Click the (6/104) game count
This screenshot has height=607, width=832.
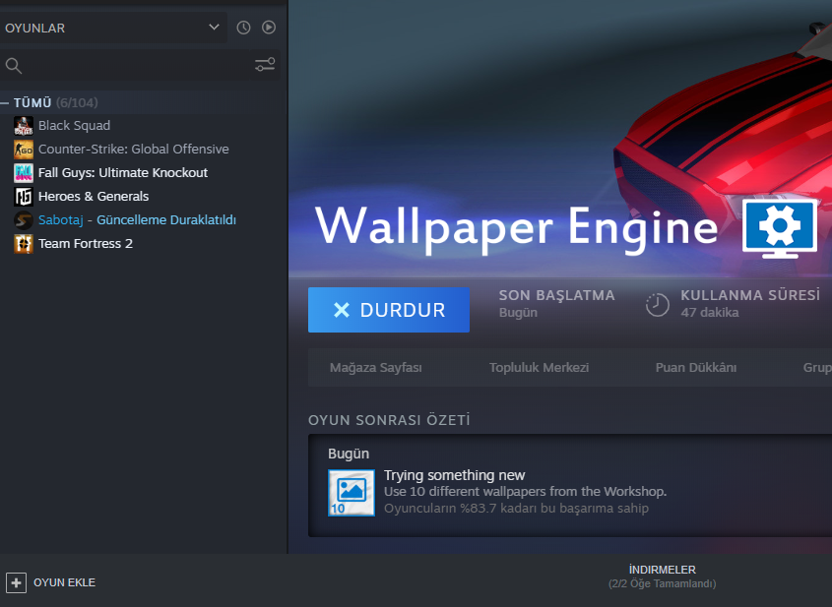tap(77, 103)
